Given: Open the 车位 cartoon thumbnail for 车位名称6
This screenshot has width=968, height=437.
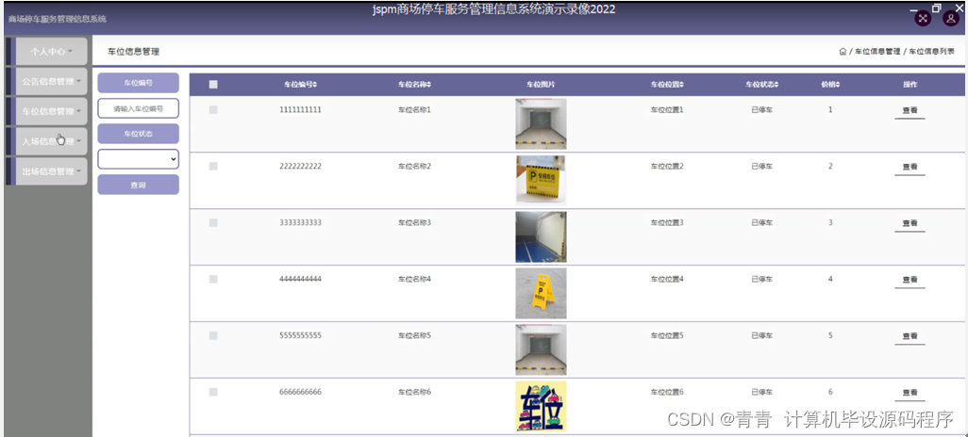Looking at the screenshot, I should pyautogui.click(x=541, y=406).
